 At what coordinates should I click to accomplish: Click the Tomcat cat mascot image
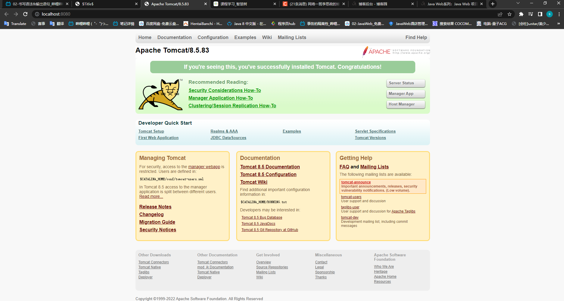[161, 94]
